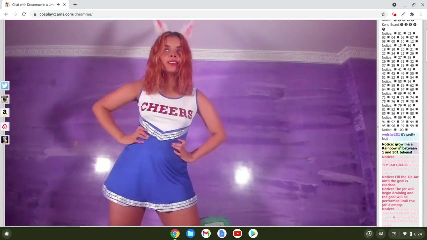Click the username welshy181 in chat

click(x=391, y=135)
